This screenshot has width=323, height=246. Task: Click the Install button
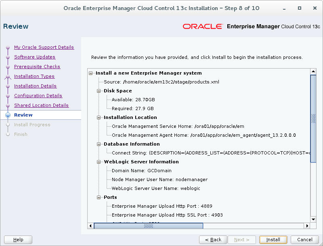(x=273, y=240)
